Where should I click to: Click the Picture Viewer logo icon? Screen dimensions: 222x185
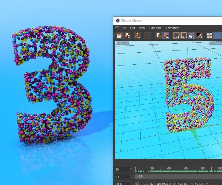[118, 21]
